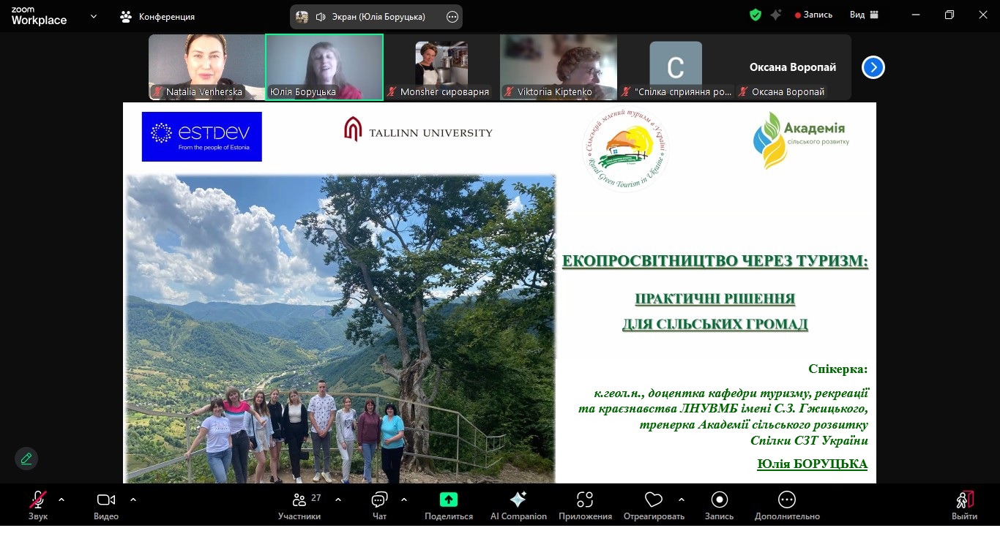Open screen share options ellipsis for Юлія Боруцька

(452, 17)
